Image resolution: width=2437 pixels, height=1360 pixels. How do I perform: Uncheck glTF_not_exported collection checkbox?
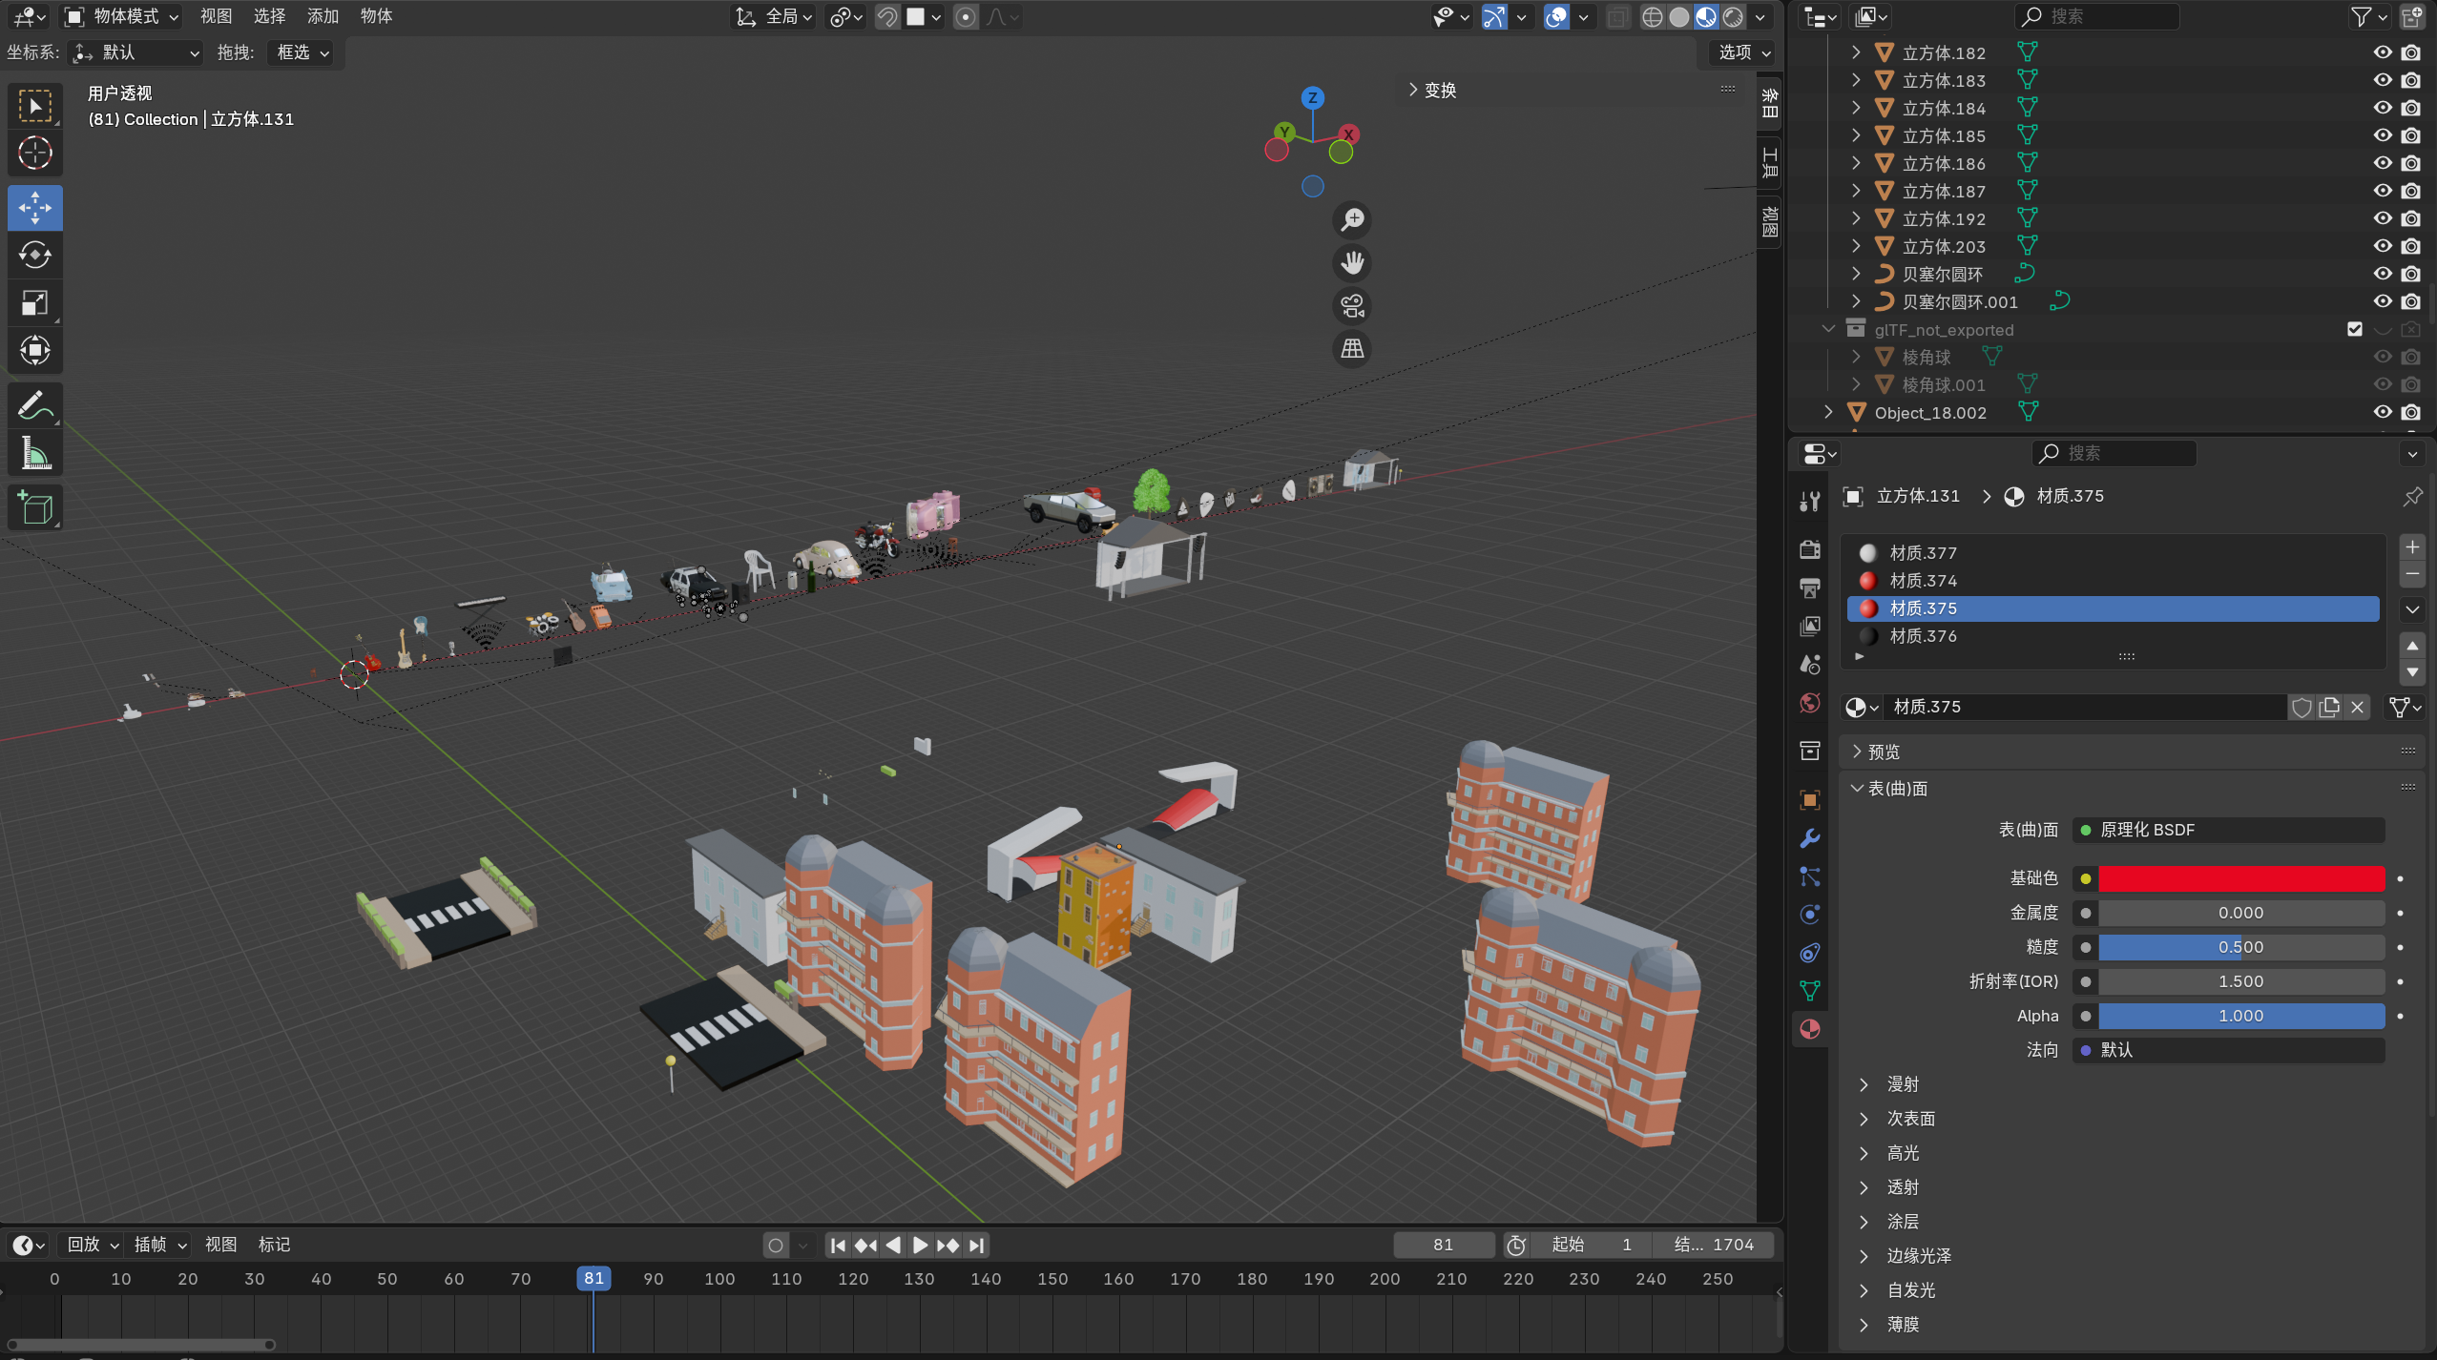(2355, 329)
